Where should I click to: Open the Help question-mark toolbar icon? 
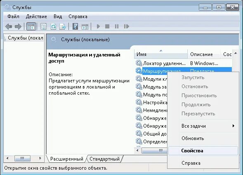point(75,26)
